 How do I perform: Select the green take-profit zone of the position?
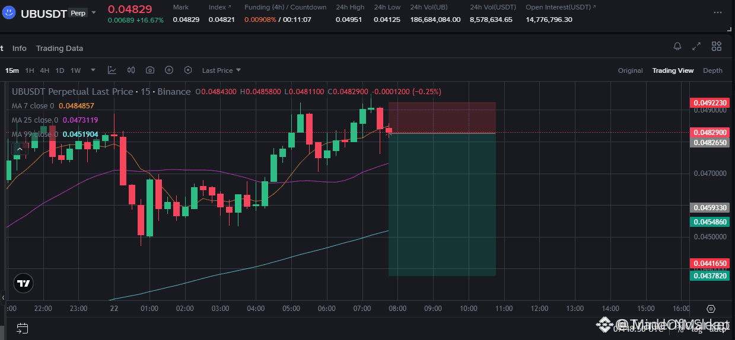pos(442,204)
